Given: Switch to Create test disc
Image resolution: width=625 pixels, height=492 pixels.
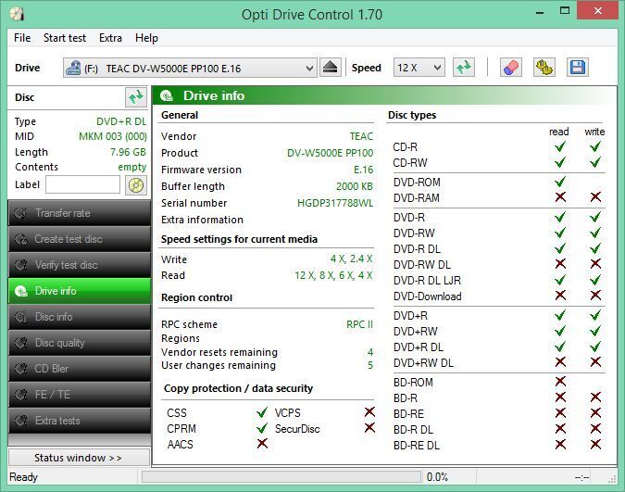Looking at the screenshot, I should click(x=80, y=239).
